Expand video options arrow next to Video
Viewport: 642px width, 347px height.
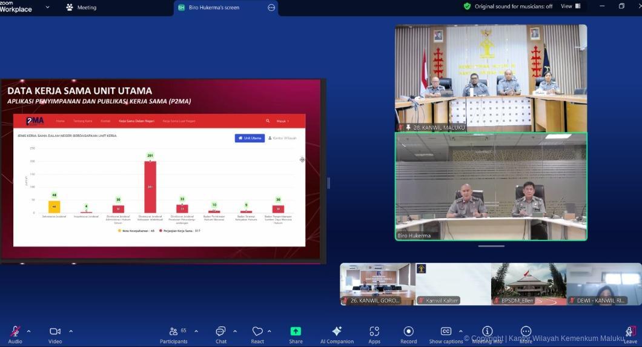point(71,331)
